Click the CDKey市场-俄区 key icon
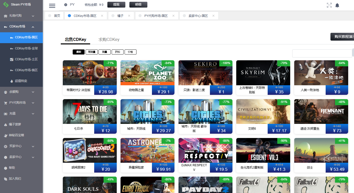Screen dimensions: 354x193 (x=11, y=70)
